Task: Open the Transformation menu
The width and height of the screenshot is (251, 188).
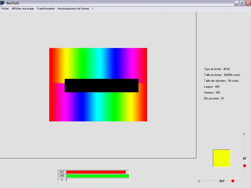Action: click(x=46, y=9)
